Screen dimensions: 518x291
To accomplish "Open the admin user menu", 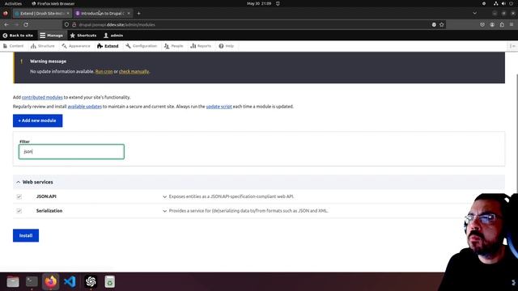I will tap(113, 36).
